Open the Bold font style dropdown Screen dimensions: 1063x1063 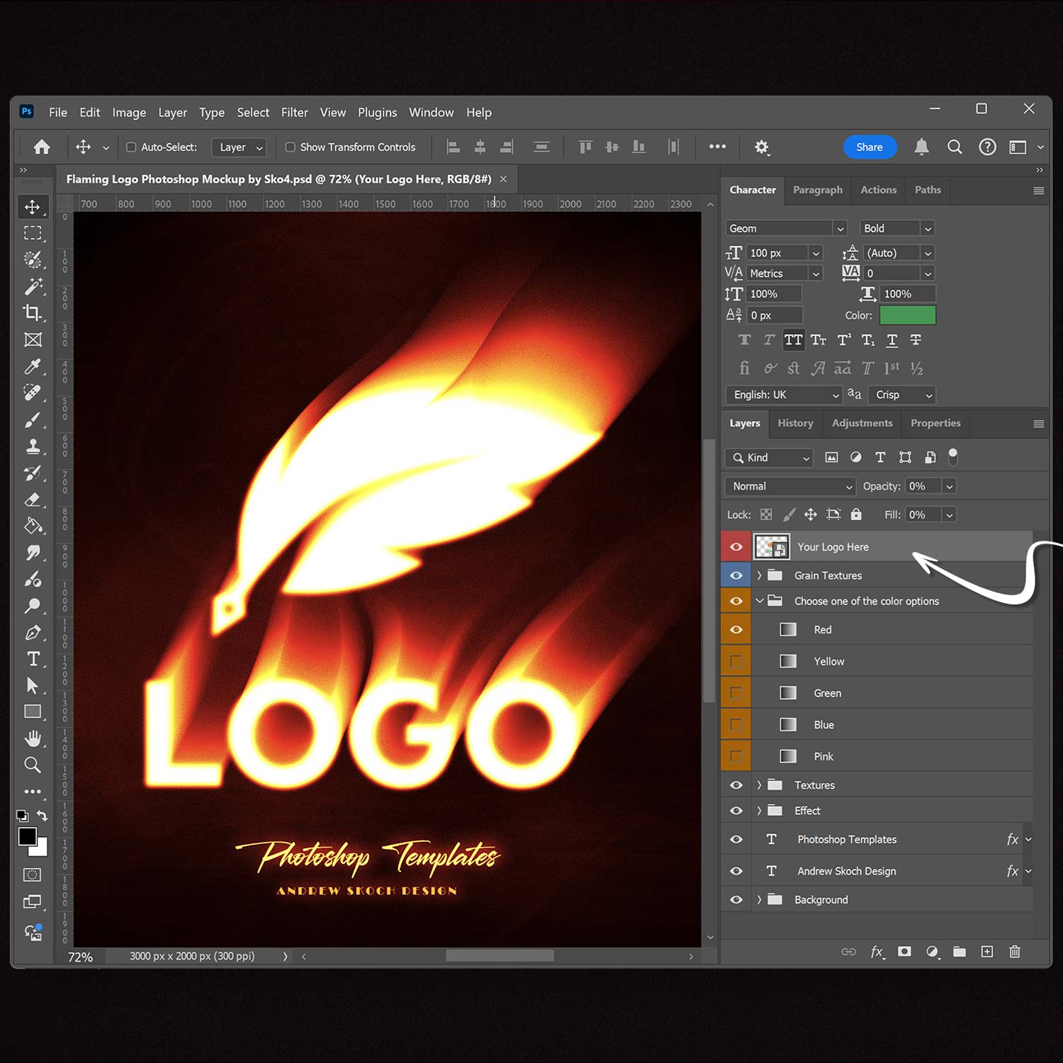click(897, 228)
